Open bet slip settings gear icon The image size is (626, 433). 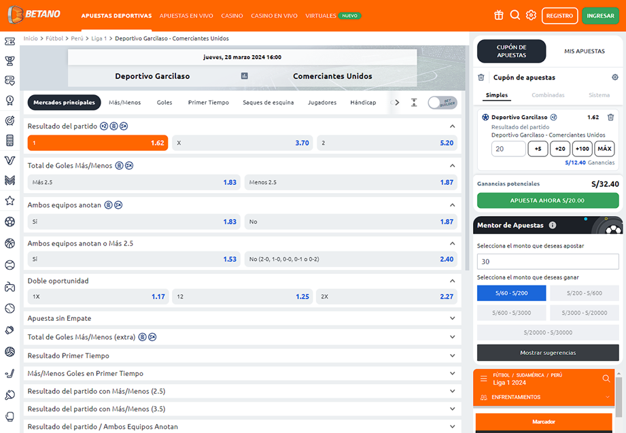[615, 77]
